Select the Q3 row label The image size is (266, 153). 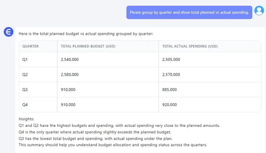coord(25,90)
